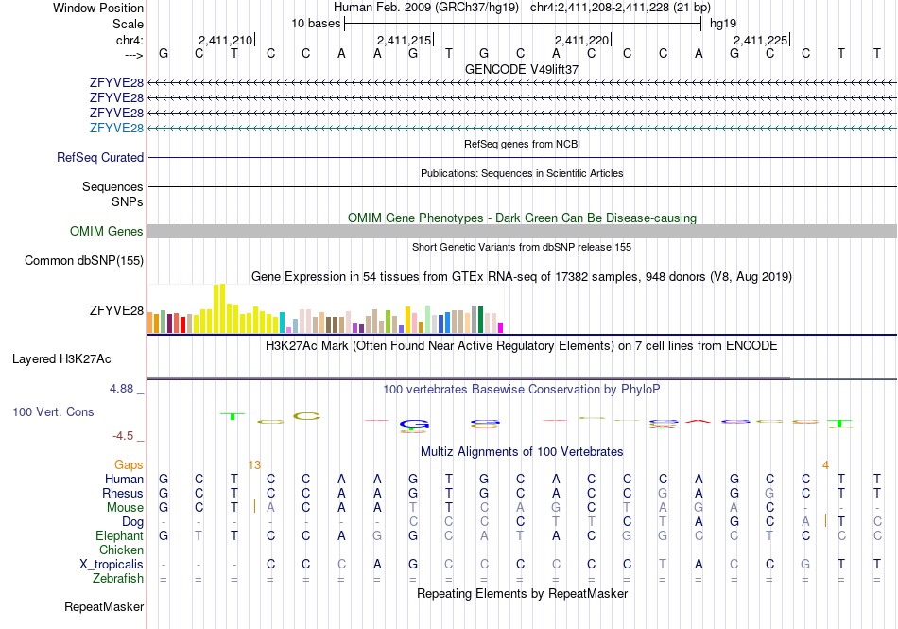898x629 pixels.
Task: Click the GENCODE V49lift37 track title
Action: [x=522, y=69]
